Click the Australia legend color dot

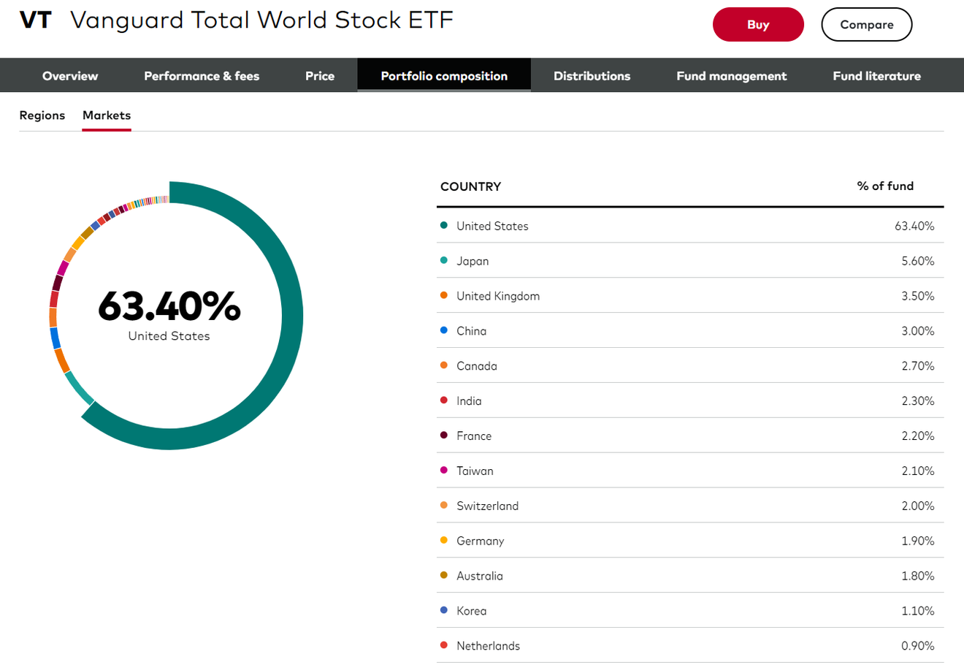coord(444,575)
